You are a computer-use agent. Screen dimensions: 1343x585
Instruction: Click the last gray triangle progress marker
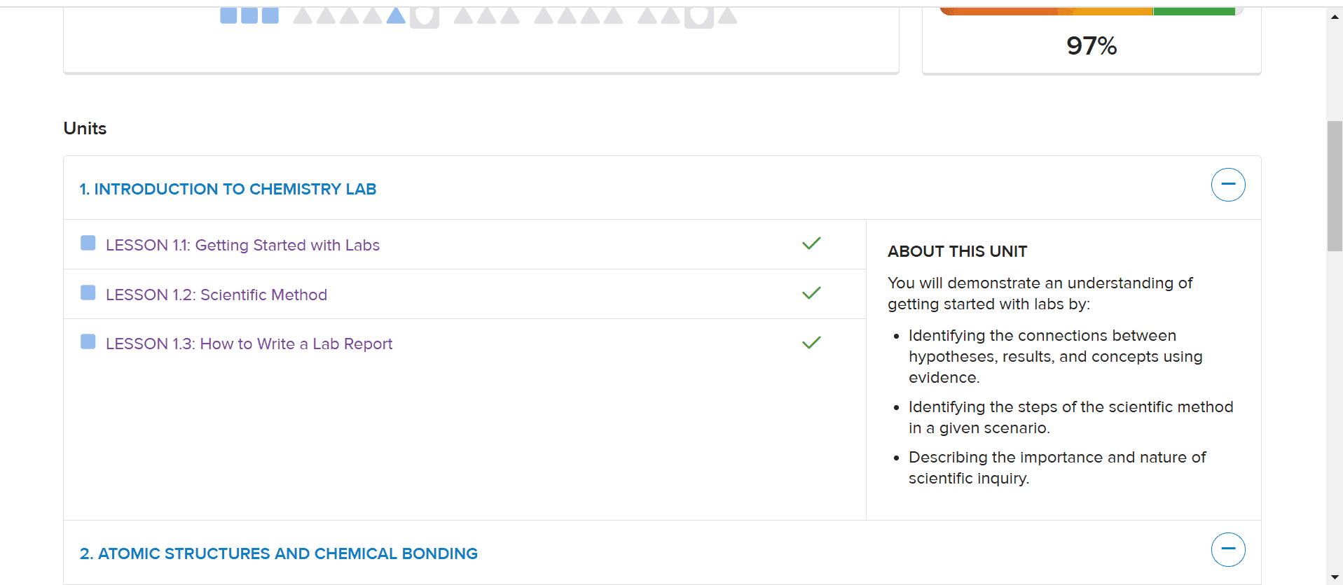728,15
